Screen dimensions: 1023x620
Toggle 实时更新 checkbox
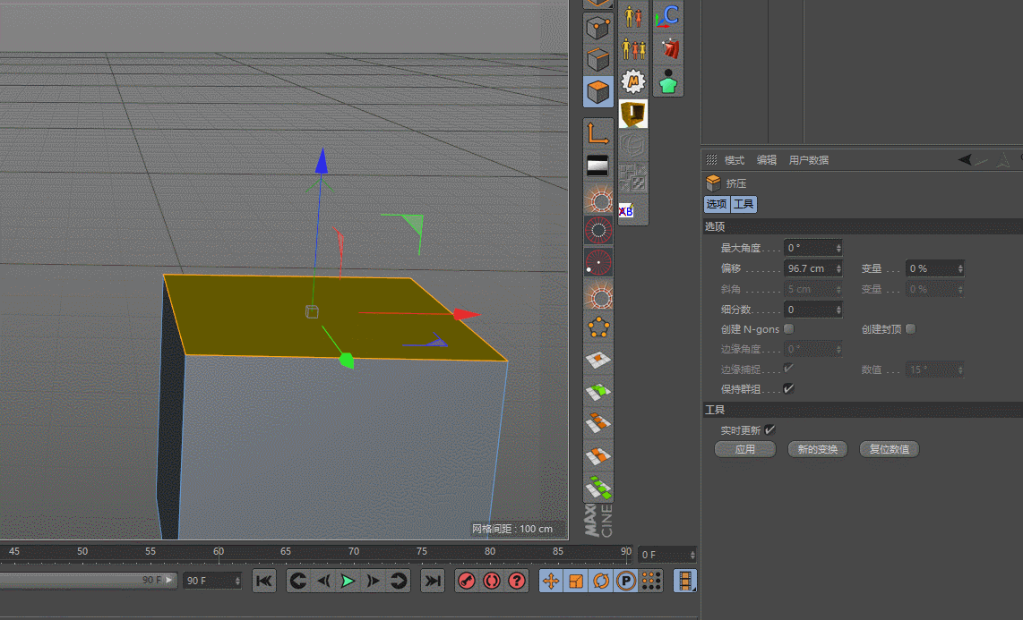point(769,429)
